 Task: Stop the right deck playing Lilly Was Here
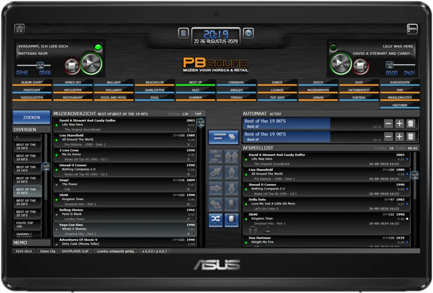coord(359,65)
